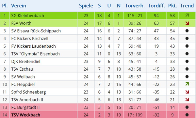Open the SV Weilbach row
Image resolution: width=196 pixels, height=118 pixels.
click(98, 77)
